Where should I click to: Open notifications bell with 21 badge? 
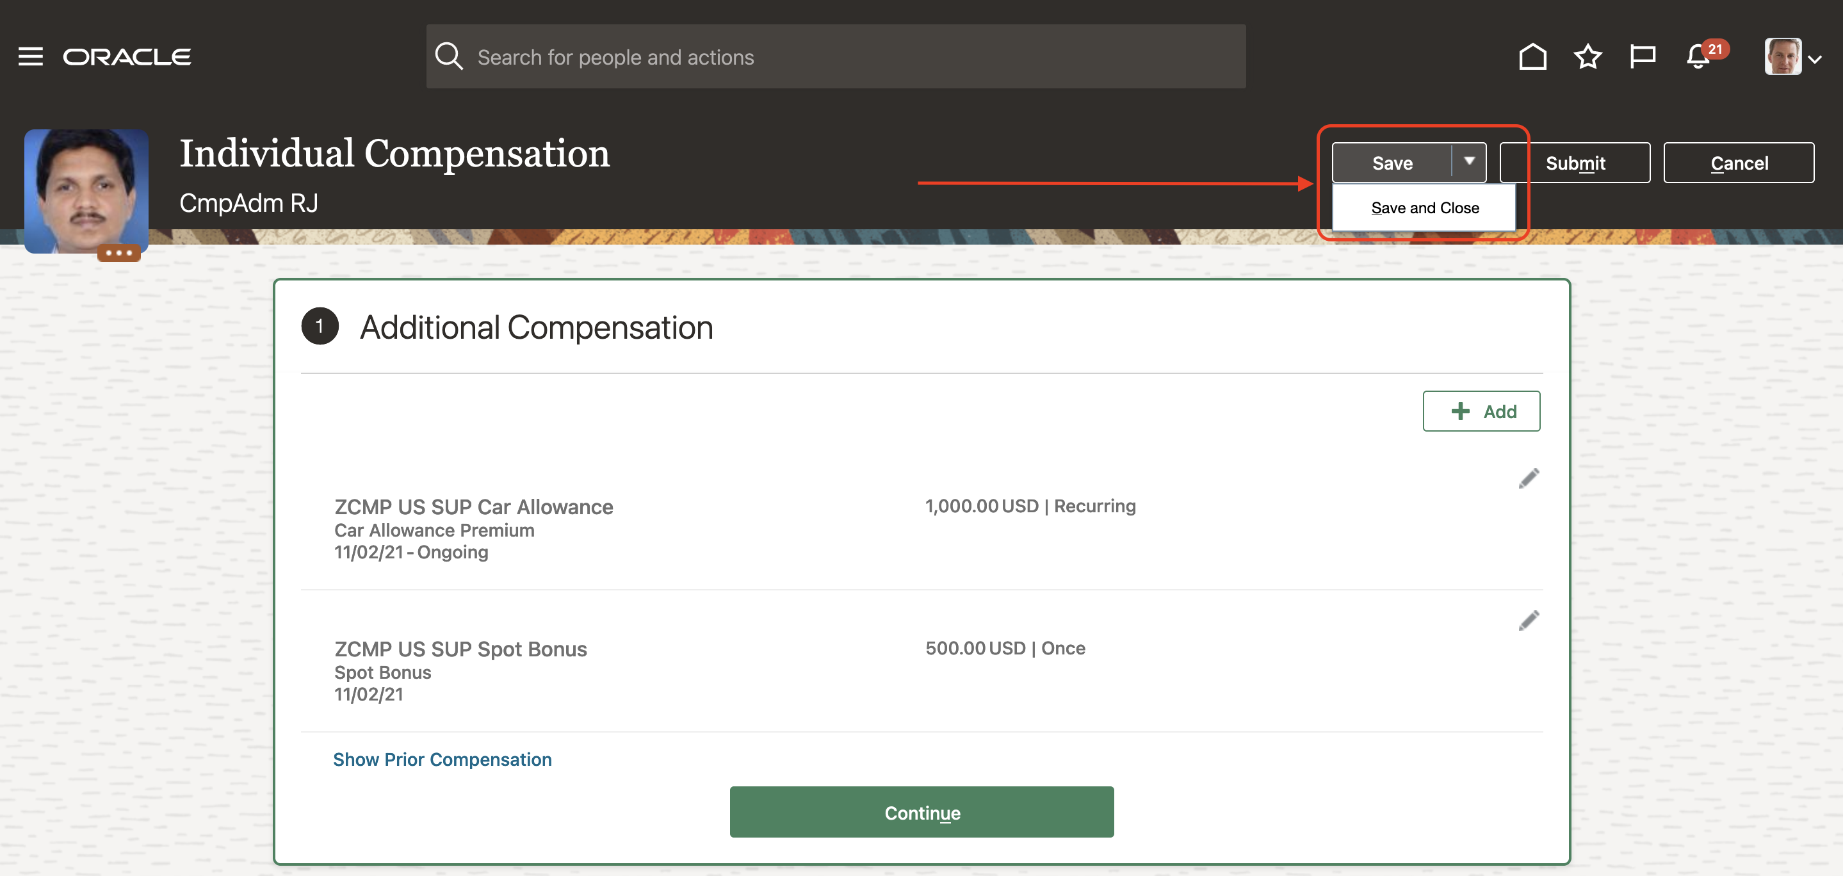(1698, 56)
